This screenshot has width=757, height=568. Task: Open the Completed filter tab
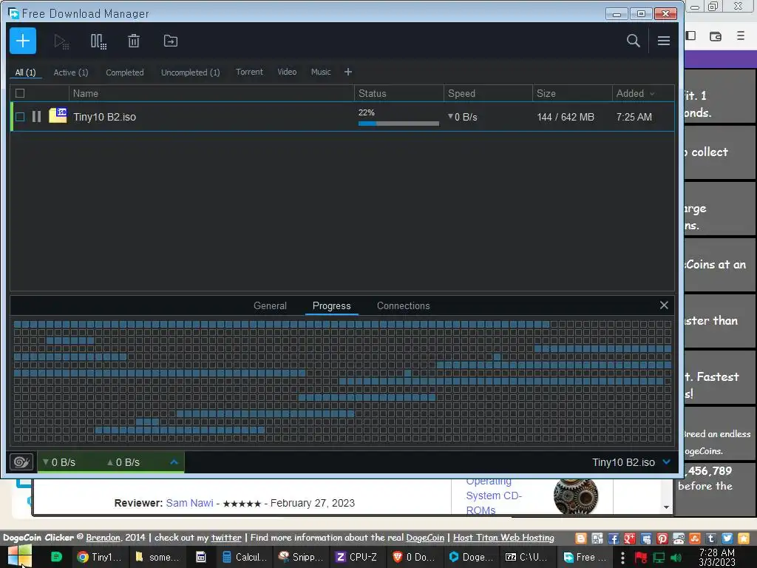124,72
